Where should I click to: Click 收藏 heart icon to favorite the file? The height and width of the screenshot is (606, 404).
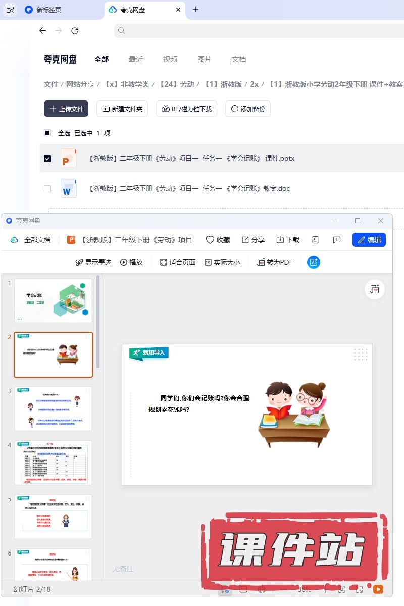click(218, 240)
